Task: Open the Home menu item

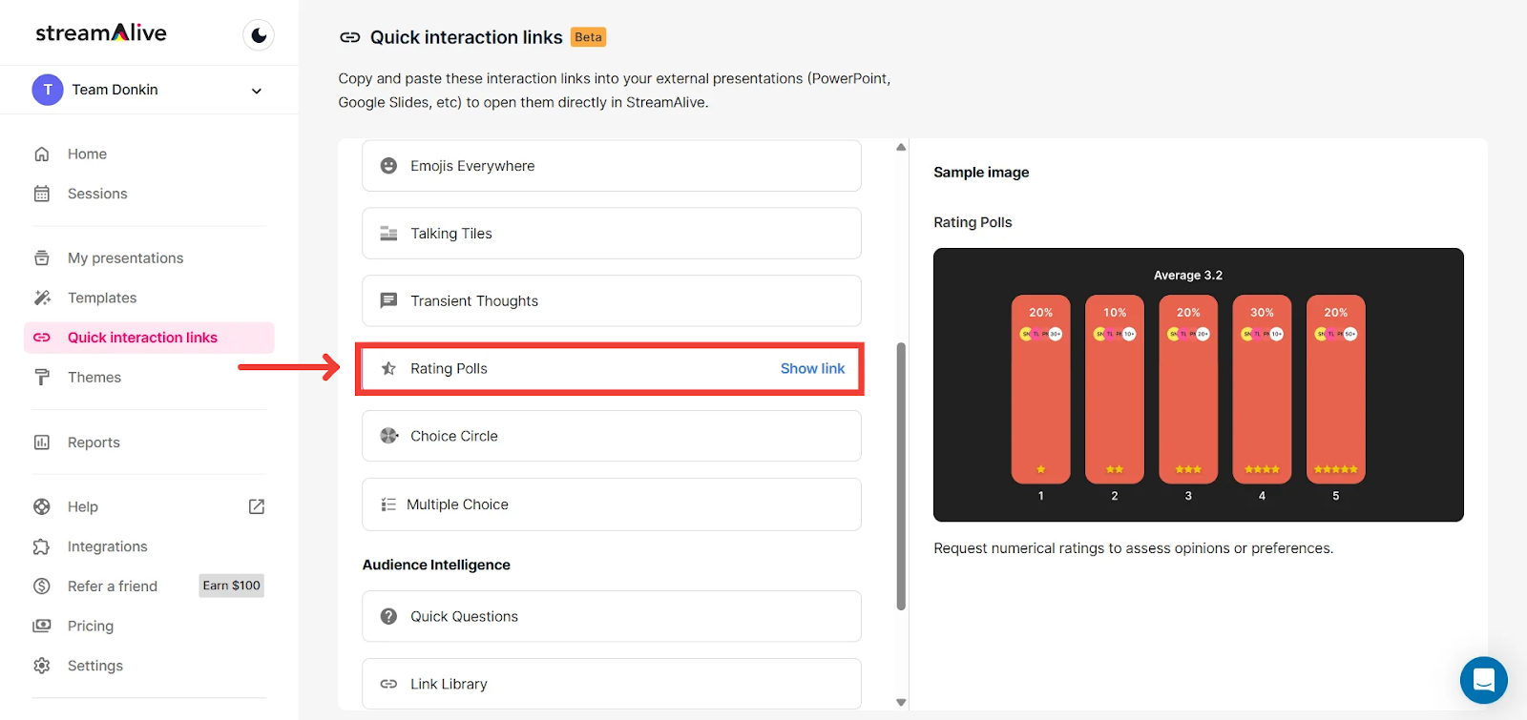Action: pos(87,154)
